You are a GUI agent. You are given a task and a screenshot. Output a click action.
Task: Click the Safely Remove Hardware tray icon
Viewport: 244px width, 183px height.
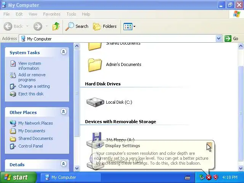coord(202,177)
